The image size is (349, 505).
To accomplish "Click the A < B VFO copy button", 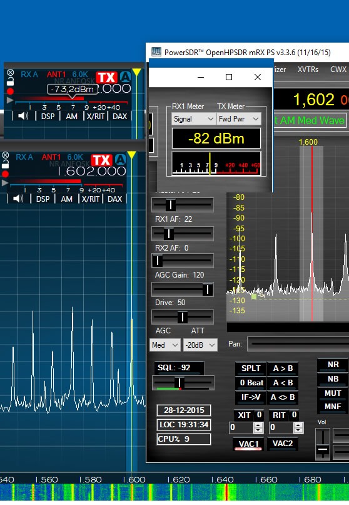I will click(283, 383).
